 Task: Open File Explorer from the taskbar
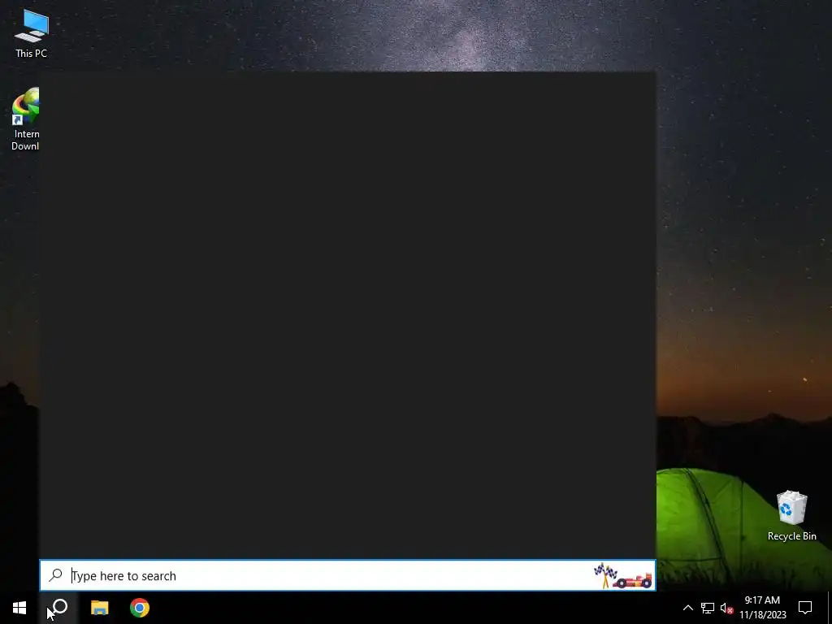[x=99, y=608]
